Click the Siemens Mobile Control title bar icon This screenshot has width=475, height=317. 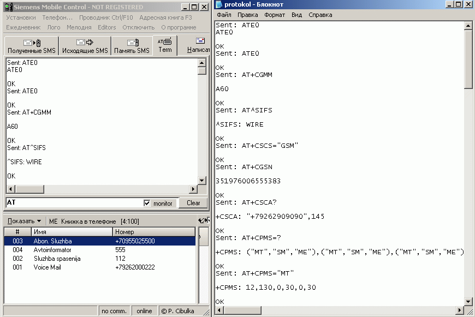point(9,7)
